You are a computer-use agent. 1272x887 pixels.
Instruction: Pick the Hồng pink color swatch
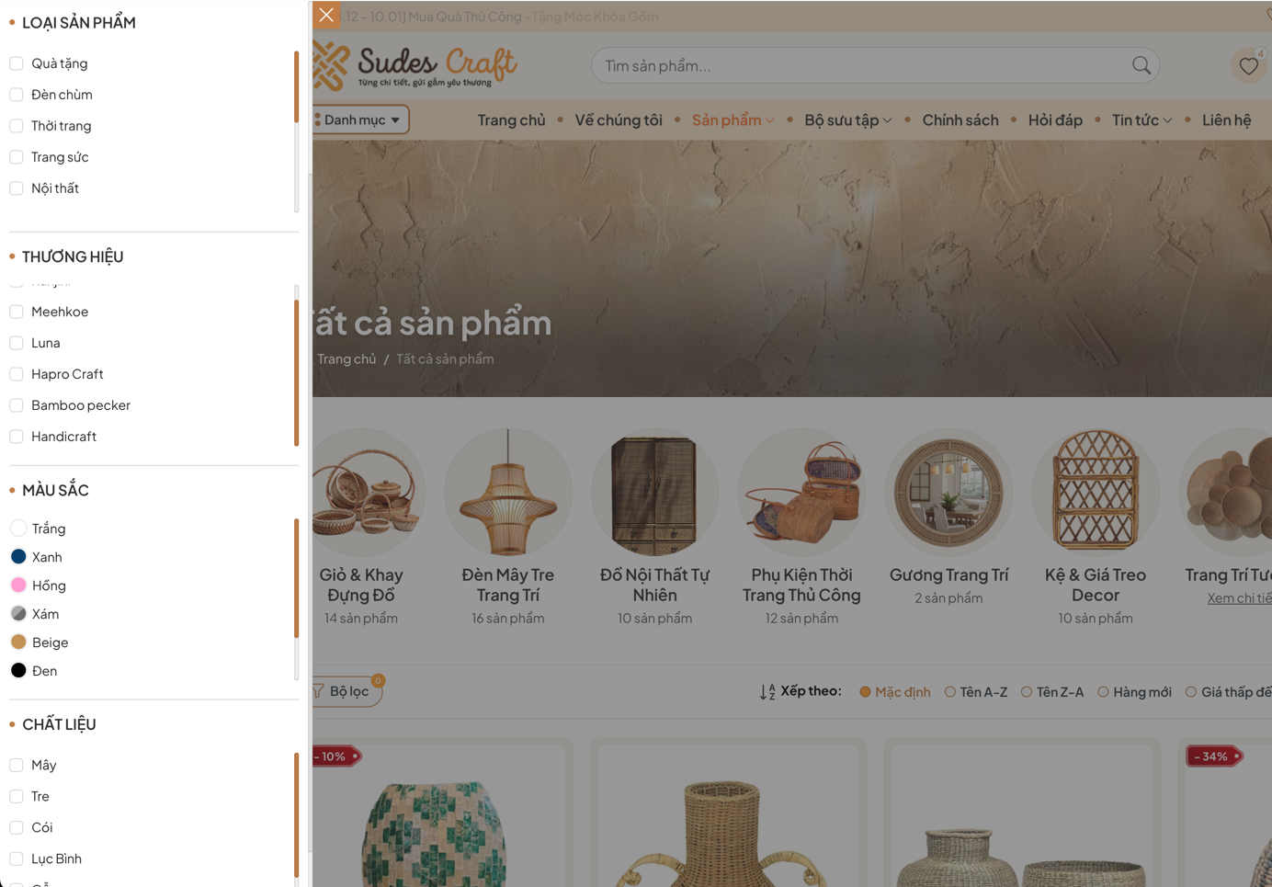18,586
